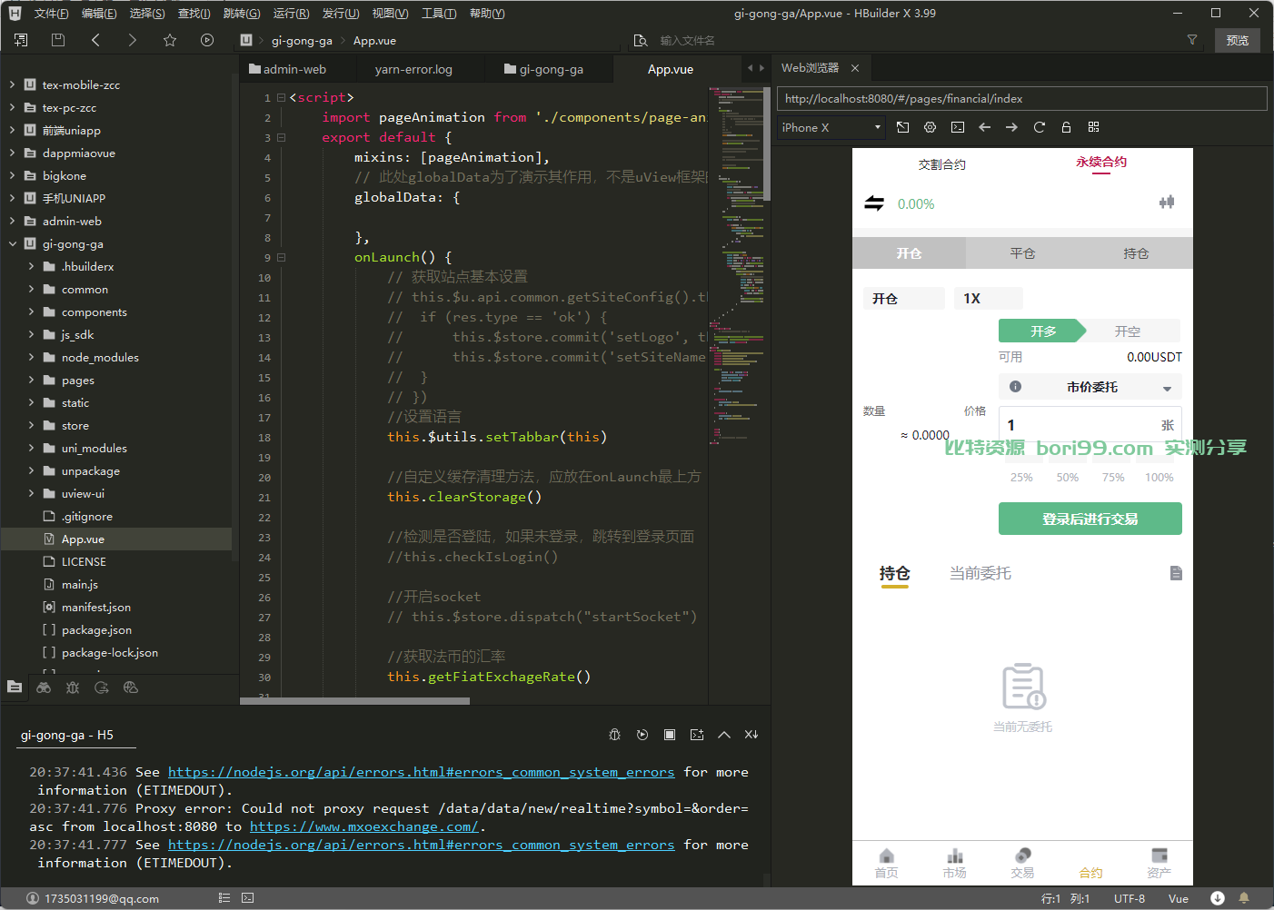Go to the 市场 bottom navigation item

(954, 864)
